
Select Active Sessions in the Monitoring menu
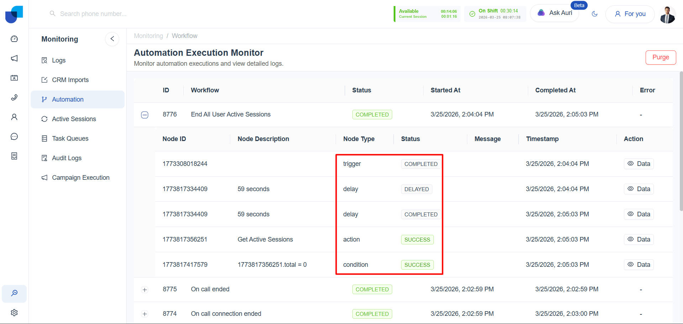coord(74,119)
